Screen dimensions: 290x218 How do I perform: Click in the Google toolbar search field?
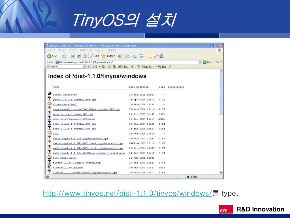(x=71, y=67)
